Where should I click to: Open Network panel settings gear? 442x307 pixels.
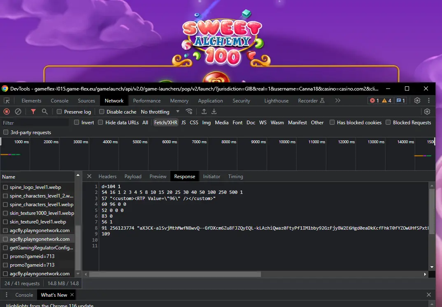click(x=427, y=112)
